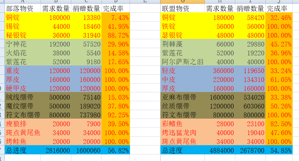
Task: Select the "亚麻布绷带" item cell
Action: (x=182, y=97)
